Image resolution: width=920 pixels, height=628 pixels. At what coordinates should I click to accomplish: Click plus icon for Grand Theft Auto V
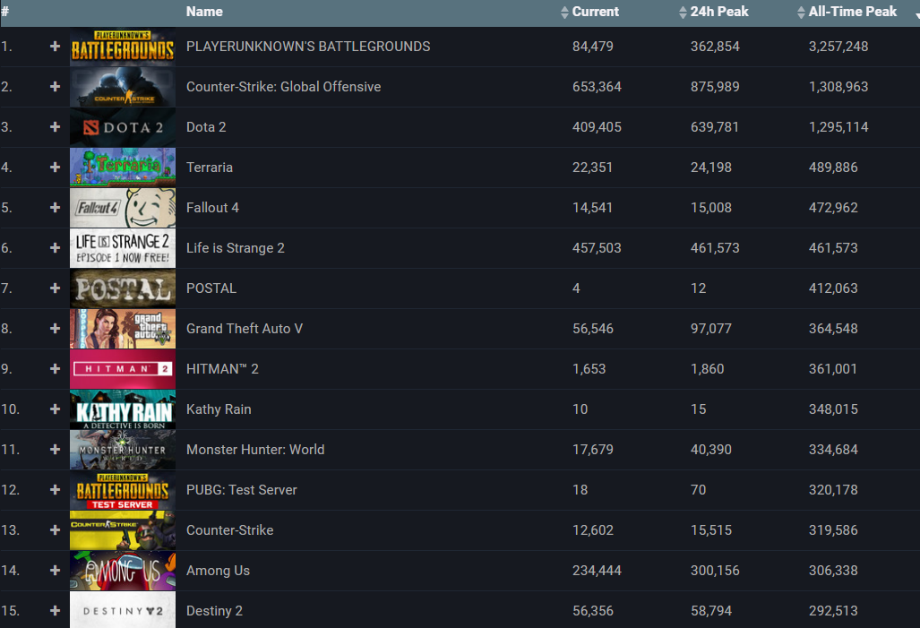(56, 329)
